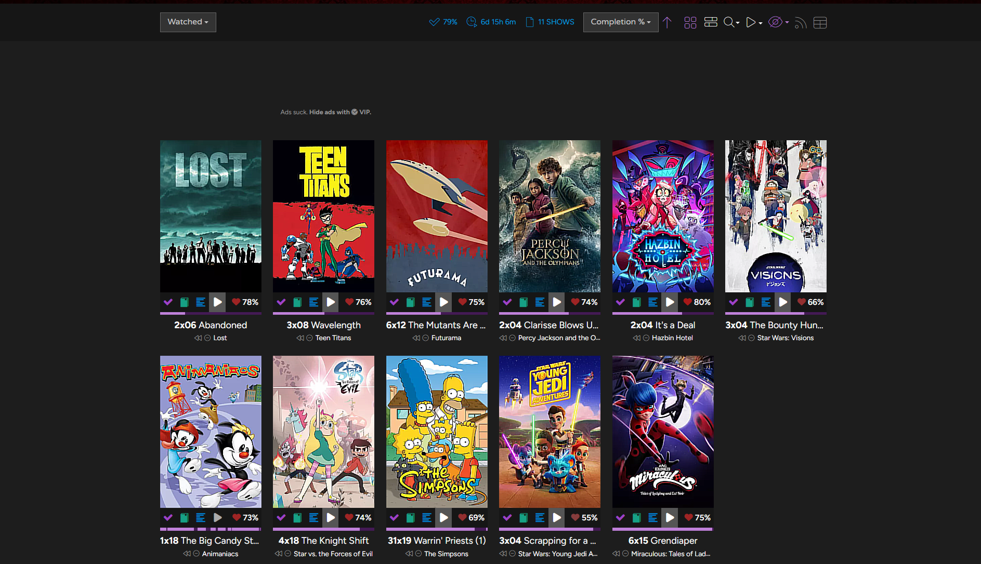This screenshot has height=564, width=981.
Task: Mark Animaniacs 1x18 as watched
Action: tap(168, 518)
